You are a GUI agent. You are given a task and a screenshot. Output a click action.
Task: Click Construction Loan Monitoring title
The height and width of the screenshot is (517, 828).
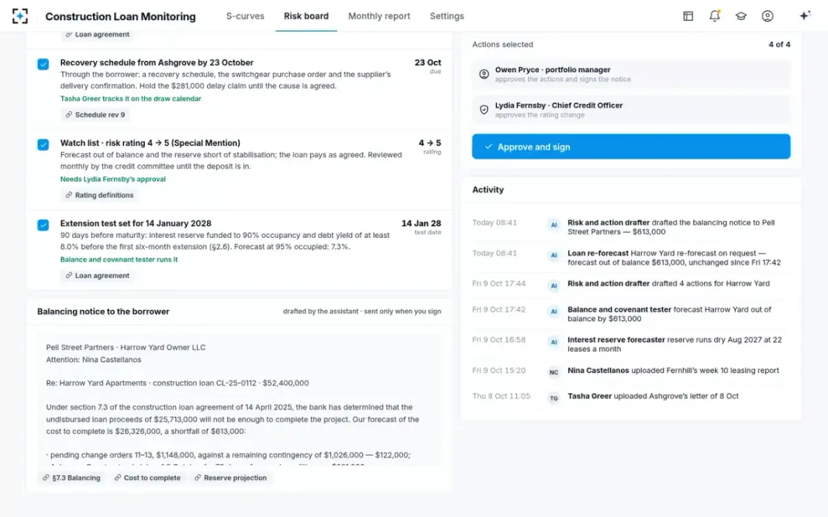121,16
